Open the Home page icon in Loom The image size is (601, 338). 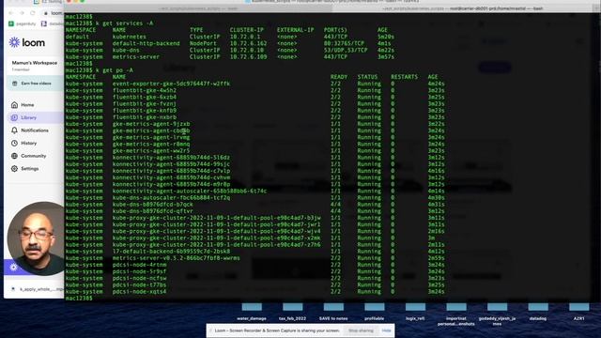click(15, 104)
